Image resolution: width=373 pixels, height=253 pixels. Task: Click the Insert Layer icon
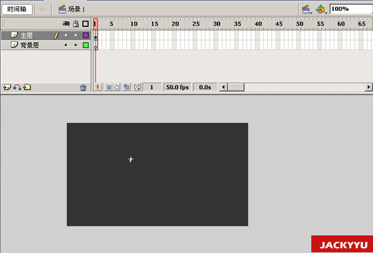(7, 87)
